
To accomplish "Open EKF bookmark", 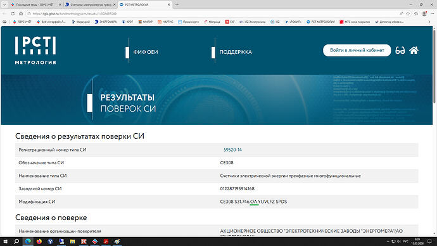I will [230, 22].
